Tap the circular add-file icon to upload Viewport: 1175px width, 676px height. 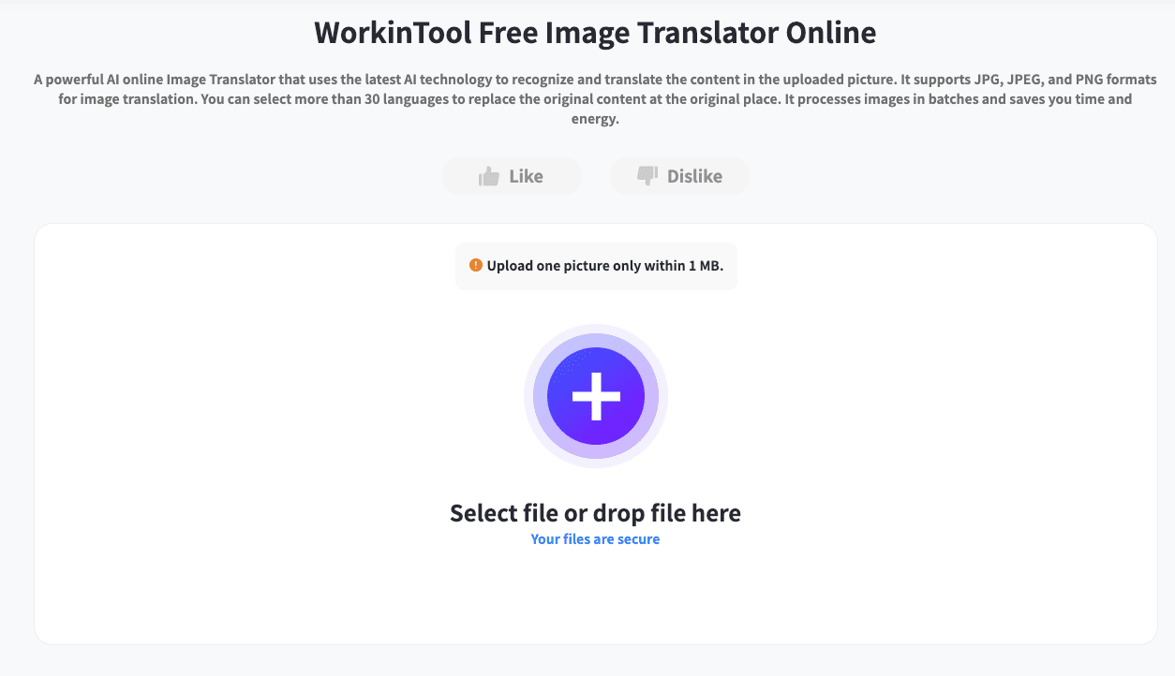pyautogui.click(x=596, y=396)
